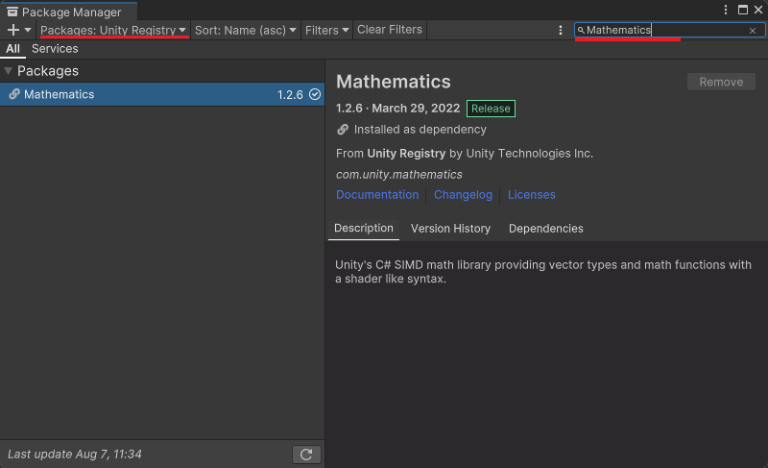
Task: Click the search magnifier icon
Action: pyautogui.click(x=581, y=31)
